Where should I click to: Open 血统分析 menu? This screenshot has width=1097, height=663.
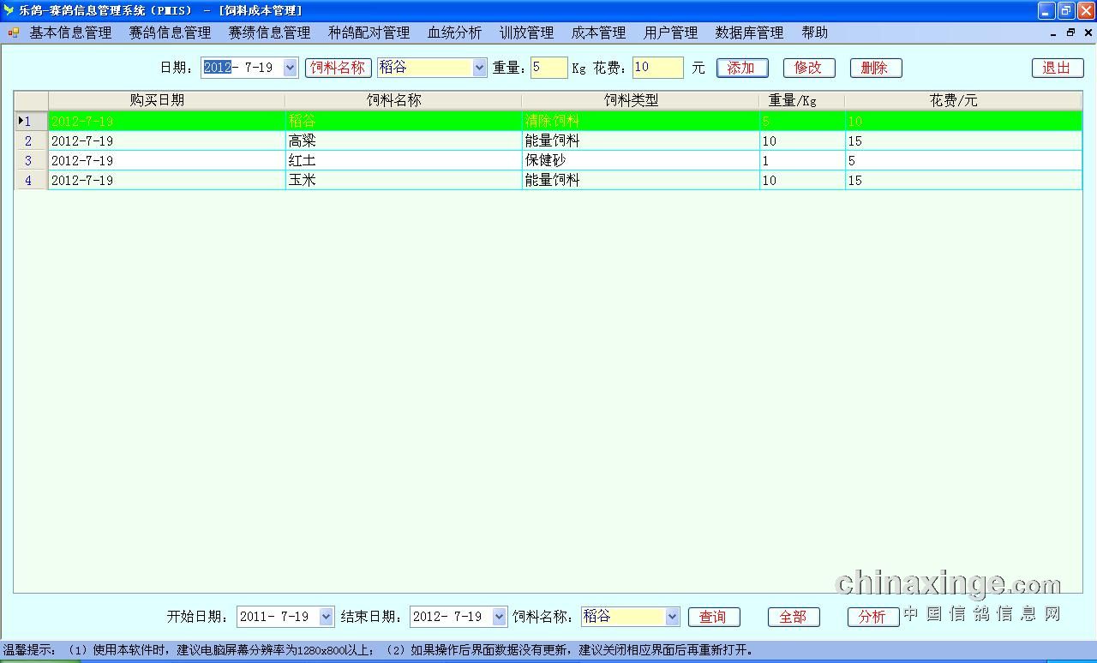pos(454,33)
